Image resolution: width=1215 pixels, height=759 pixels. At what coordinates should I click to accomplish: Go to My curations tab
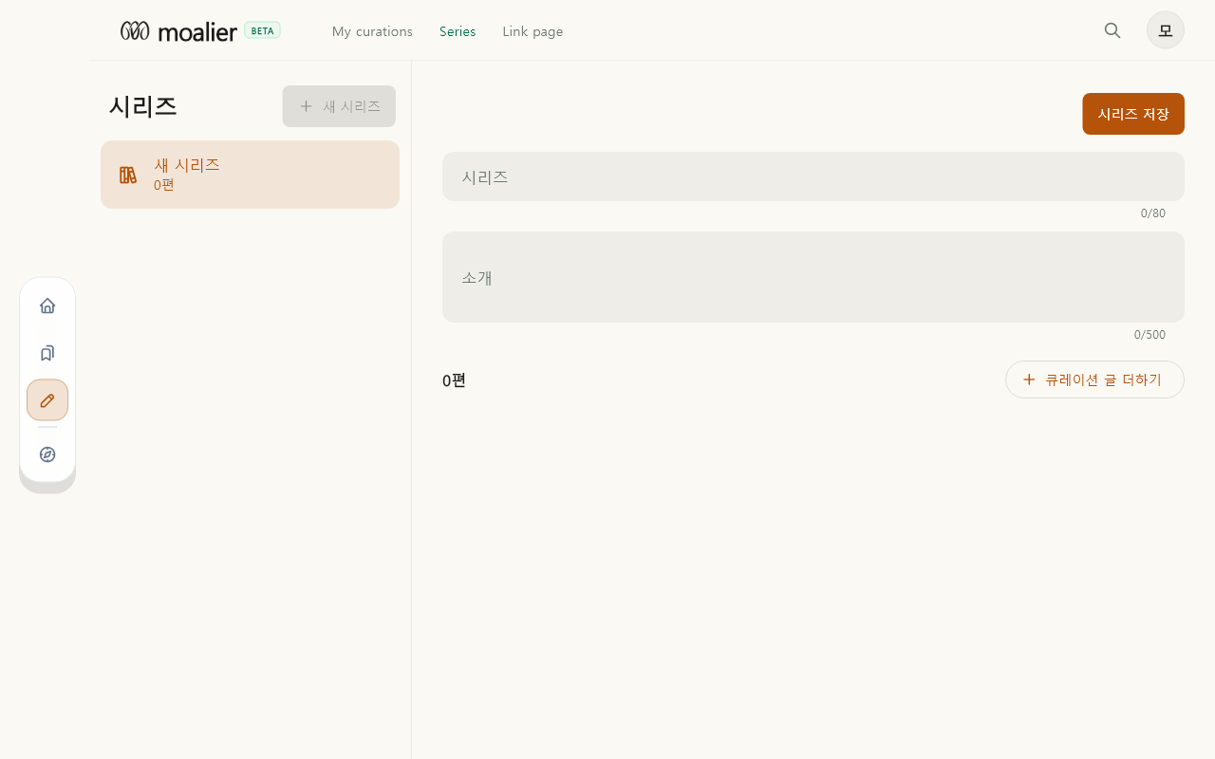click(372, 31)
